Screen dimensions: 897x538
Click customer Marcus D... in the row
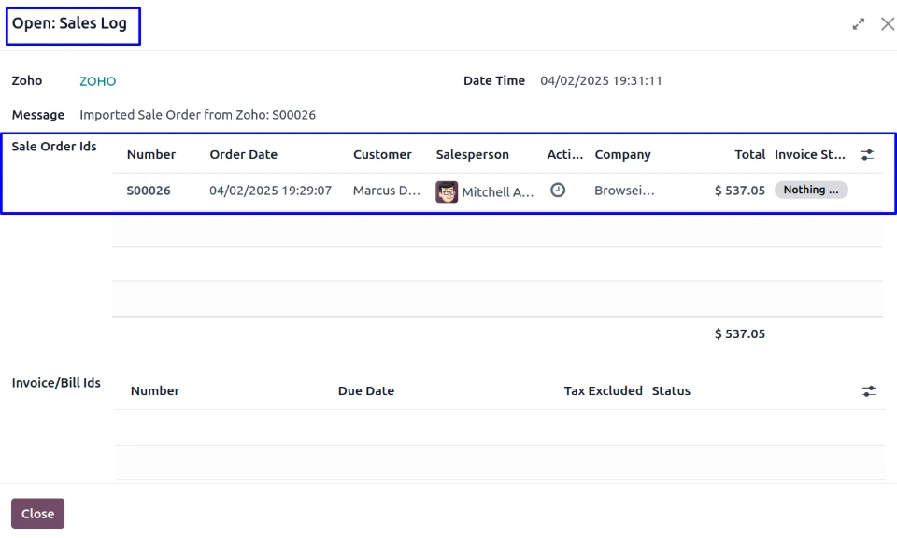[x=387, y=191]
